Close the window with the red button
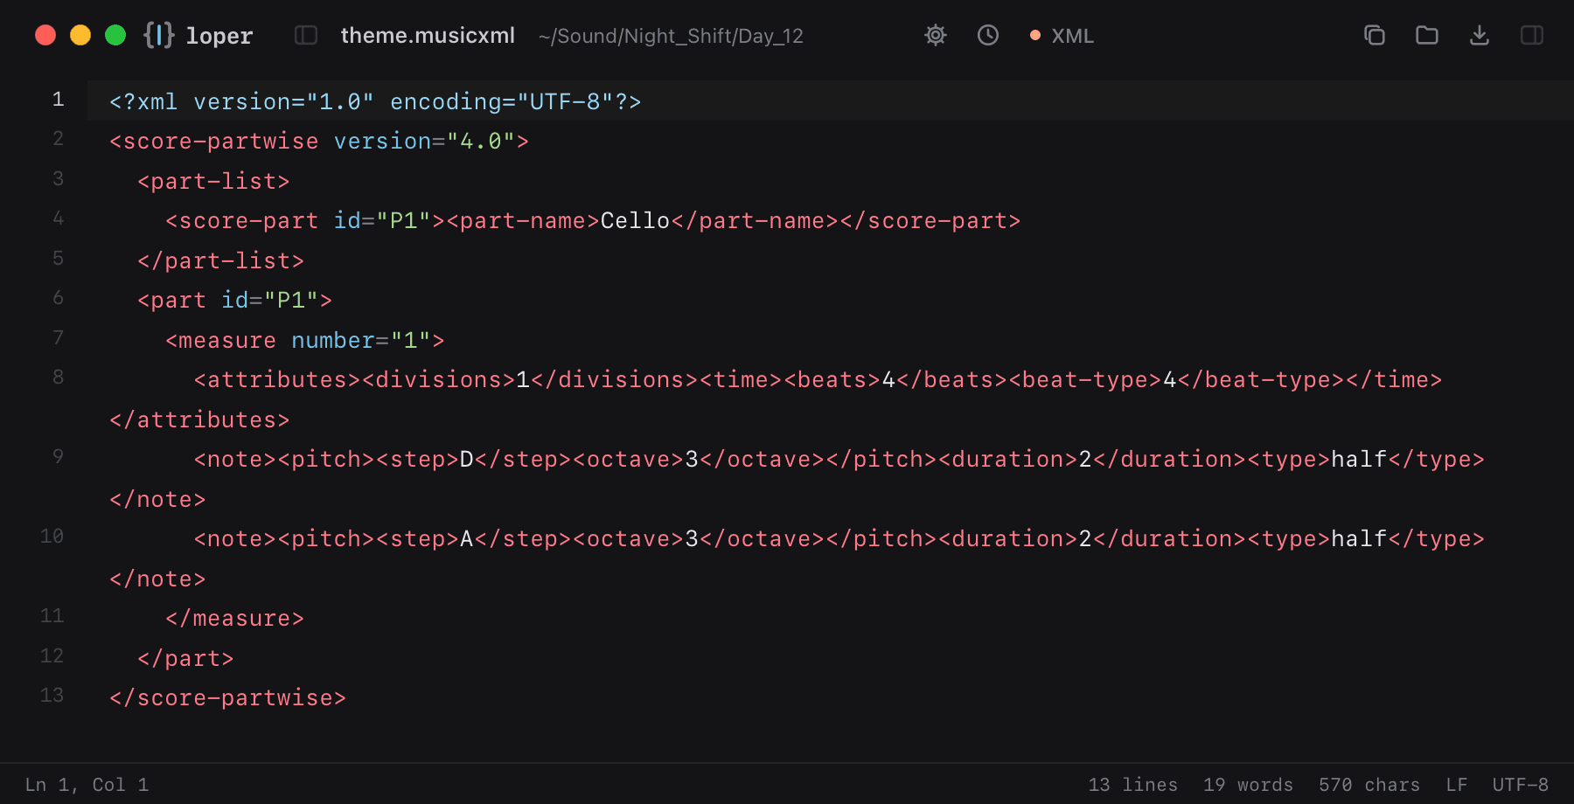Viewport: 1574px width, 804px height. tap(45, 35)
